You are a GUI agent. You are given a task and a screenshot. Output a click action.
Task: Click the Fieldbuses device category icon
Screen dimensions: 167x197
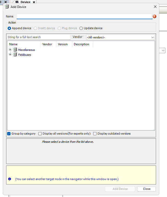[15, 54]
